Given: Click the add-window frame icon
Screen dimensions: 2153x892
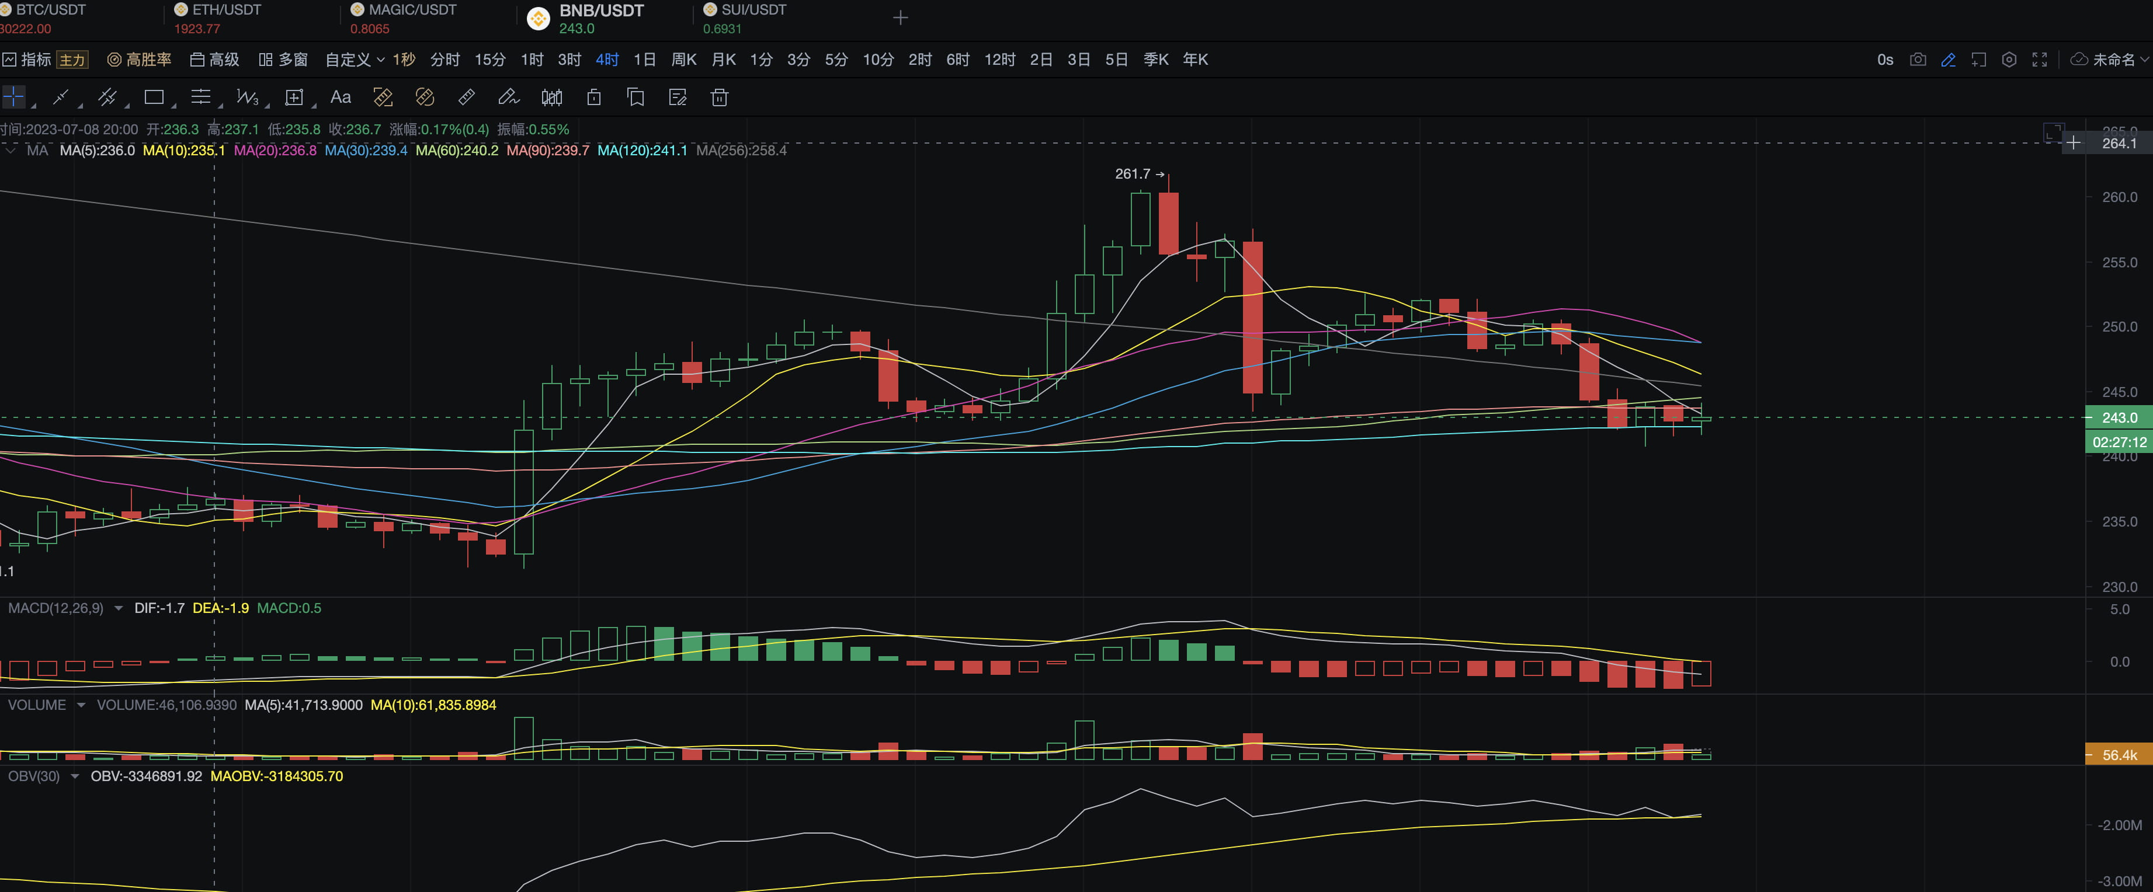Looking at the screenshot, I should [x=1978, y=60].
